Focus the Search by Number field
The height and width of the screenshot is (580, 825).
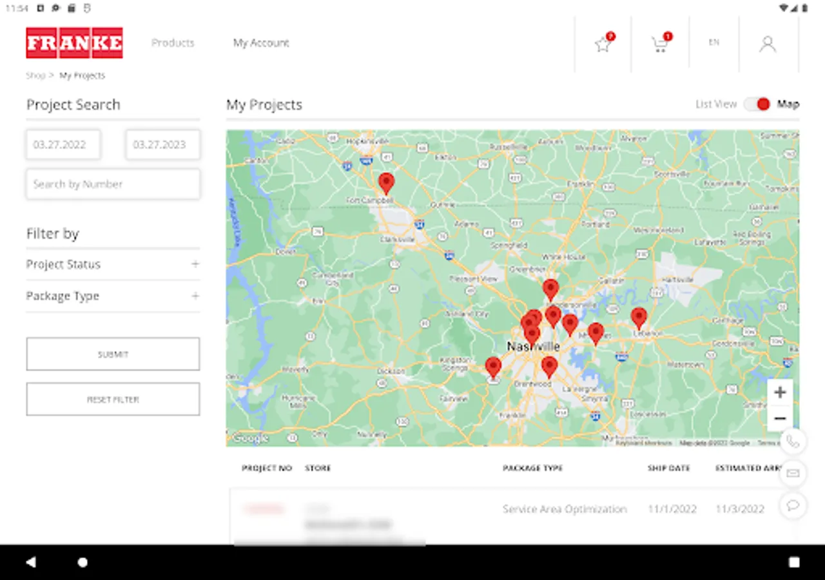[x=113, y=184]
